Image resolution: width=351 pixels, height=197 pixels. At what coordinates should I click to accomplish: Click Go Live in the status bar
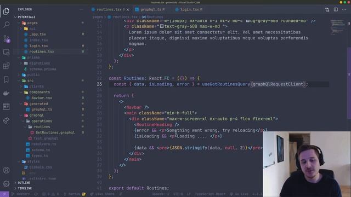[239, 194]
